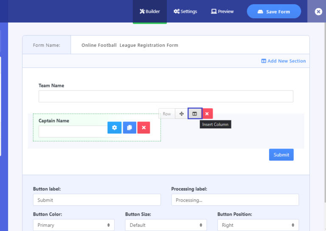The image size is (326, 231).
Task: Click the Save Form button
Action: pos(274,11)
